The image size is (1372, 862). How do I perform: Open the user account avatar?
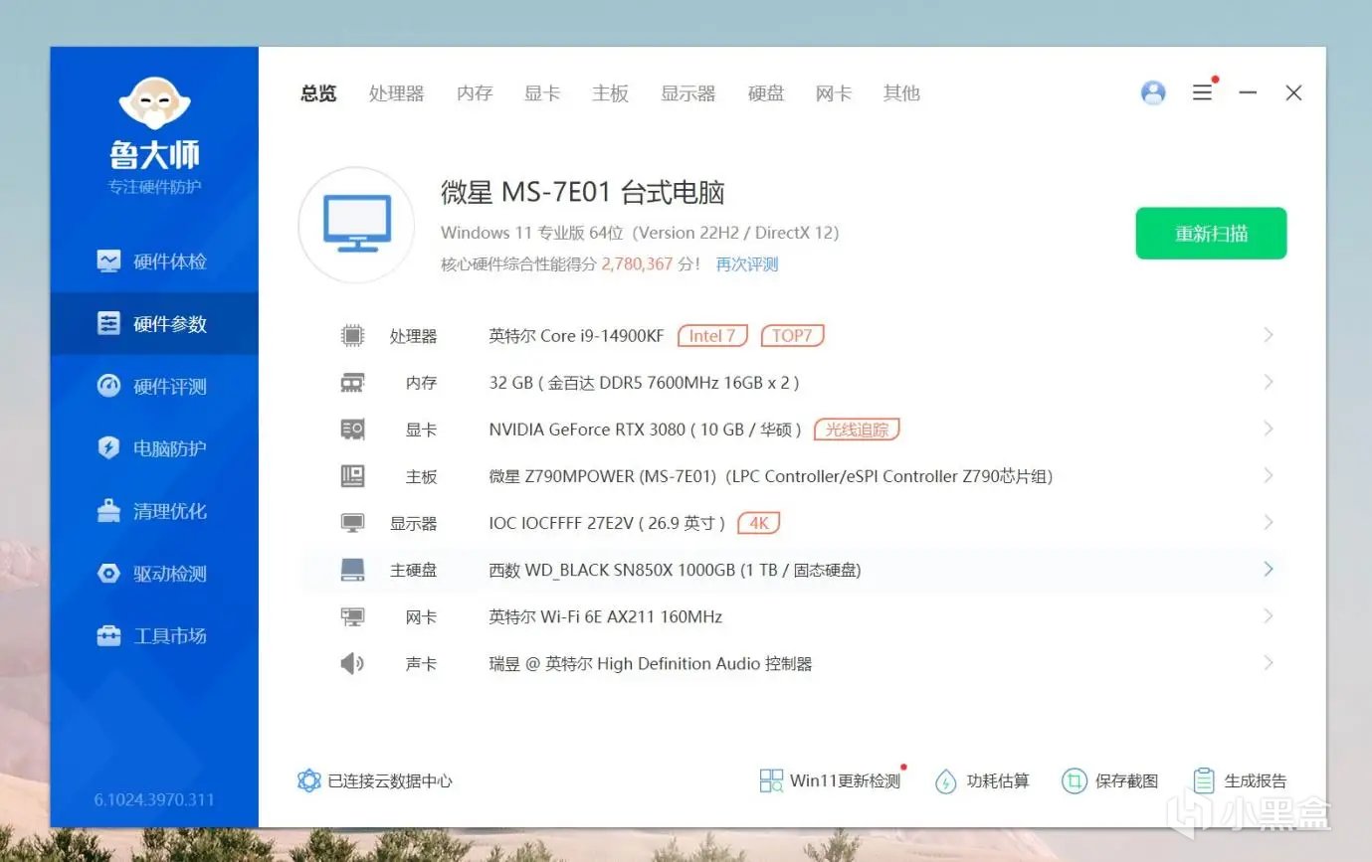(x=1153, y=92)
